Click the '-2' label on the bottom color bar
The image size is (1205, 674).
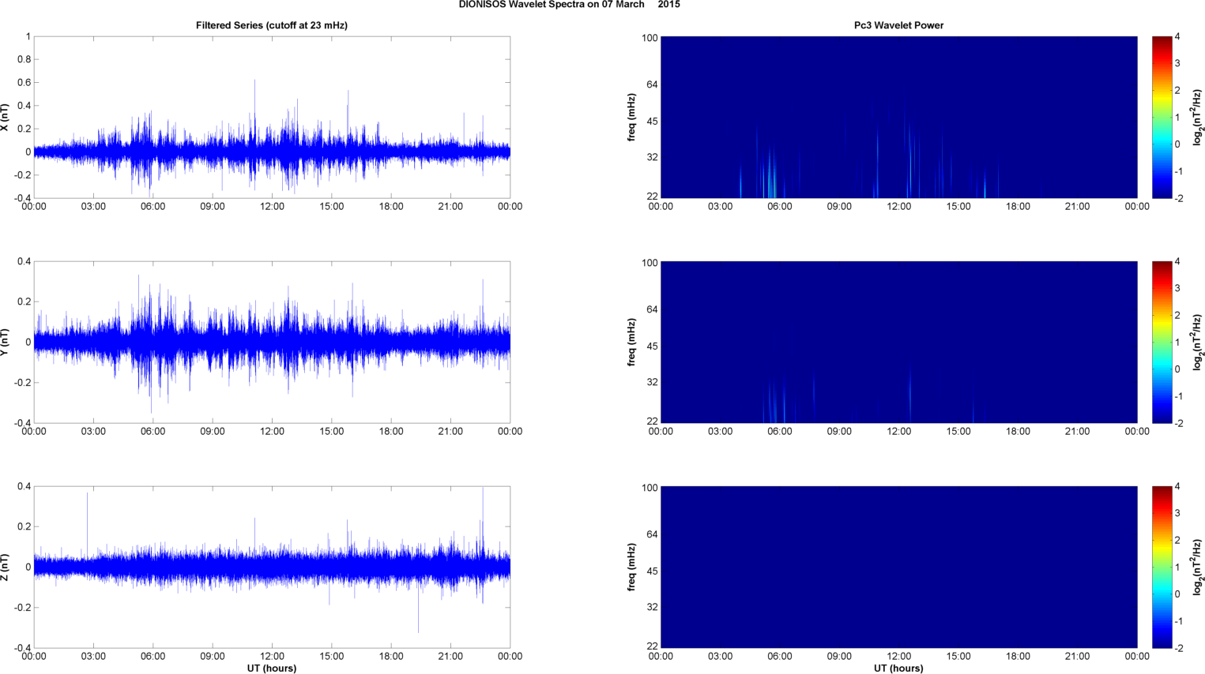click(x=1178, y=648)
